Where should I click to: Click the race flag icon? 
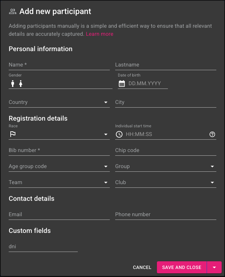(x=13, y=134)
